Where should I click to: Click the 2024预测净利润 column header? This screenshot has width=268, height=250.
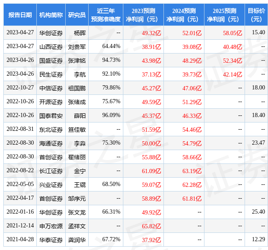[184, 15]
